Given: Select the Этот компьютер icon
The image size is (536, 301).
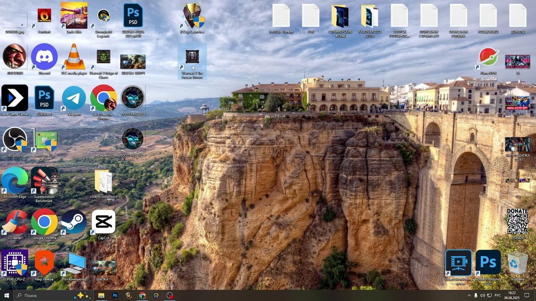Looking at the screenshot, I should click(x=74, y=265).
